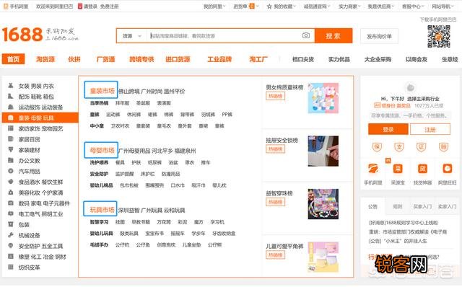Open the 伙拼 nav item
This screenshot has width=462, height=287.
tap(74, 59)
